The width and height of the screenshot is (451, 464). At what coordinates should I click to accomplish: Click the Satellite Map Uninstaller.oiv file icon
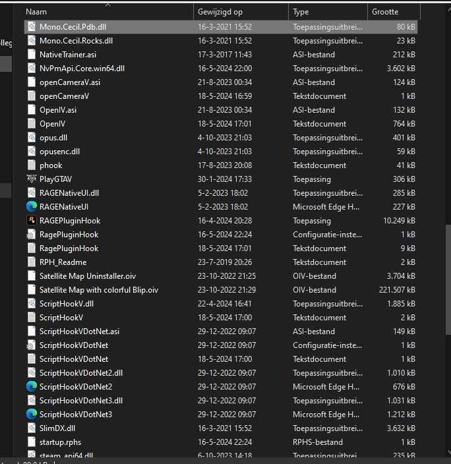[x=32, y=275]
